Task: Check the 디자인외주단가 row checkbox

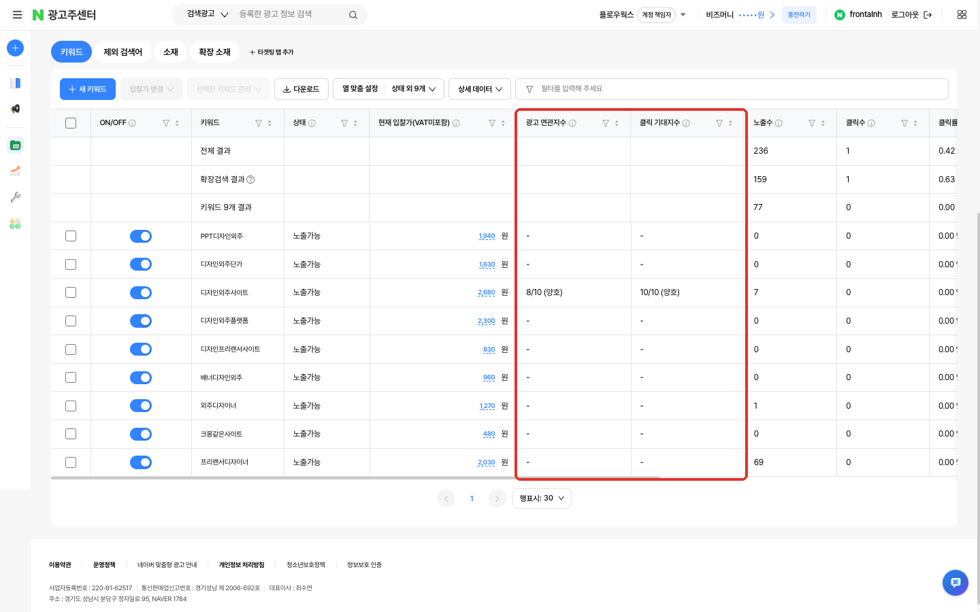Action: click(x=71, y=265)
